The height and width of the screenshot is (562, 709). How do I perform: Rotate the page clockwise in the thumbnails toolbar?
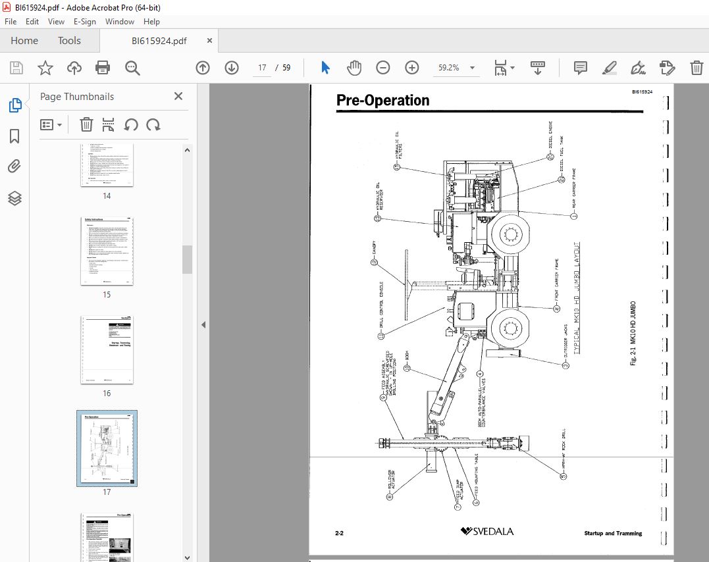[153, 125]
